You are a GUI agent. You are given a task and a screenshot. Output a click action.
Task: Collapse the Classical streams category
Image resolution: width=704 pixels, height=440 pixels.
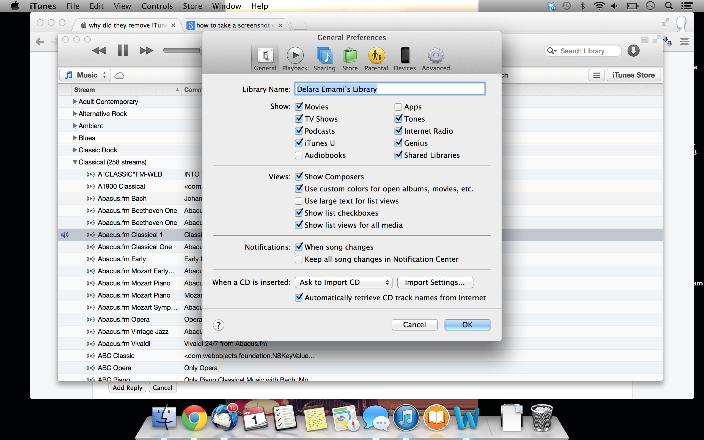(x=75, y=162)
